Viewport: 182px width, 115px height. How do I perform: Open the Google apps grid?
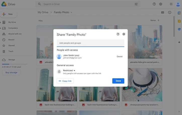coord(171,4)
